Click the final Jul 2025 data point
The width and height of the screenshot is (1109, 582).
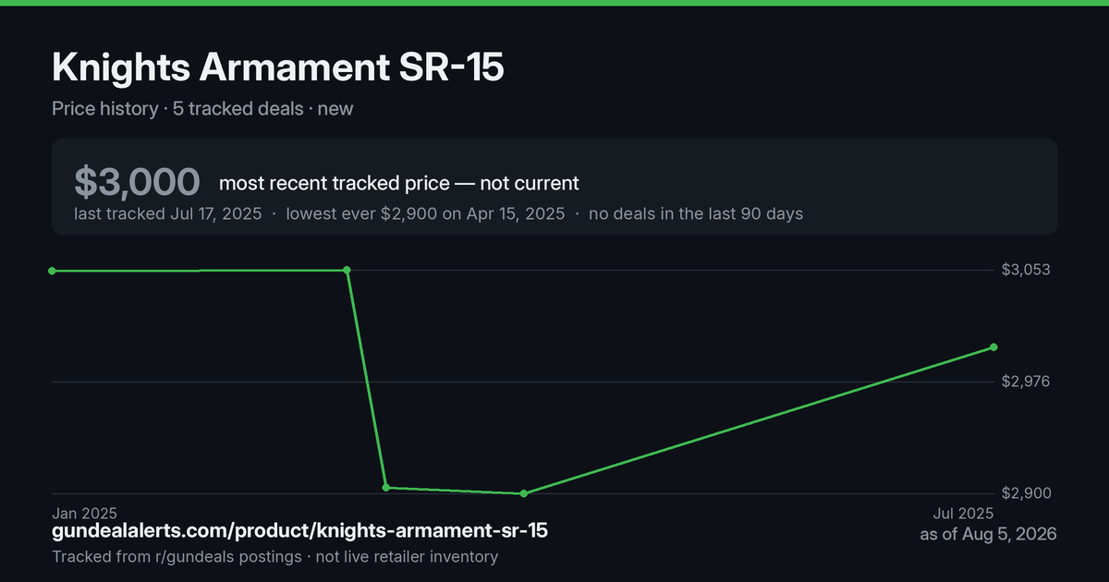[x=993, y=347]
